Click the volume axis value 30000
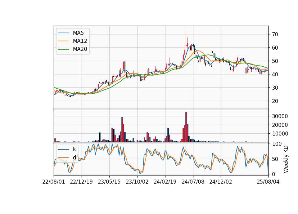 (280, 116)
